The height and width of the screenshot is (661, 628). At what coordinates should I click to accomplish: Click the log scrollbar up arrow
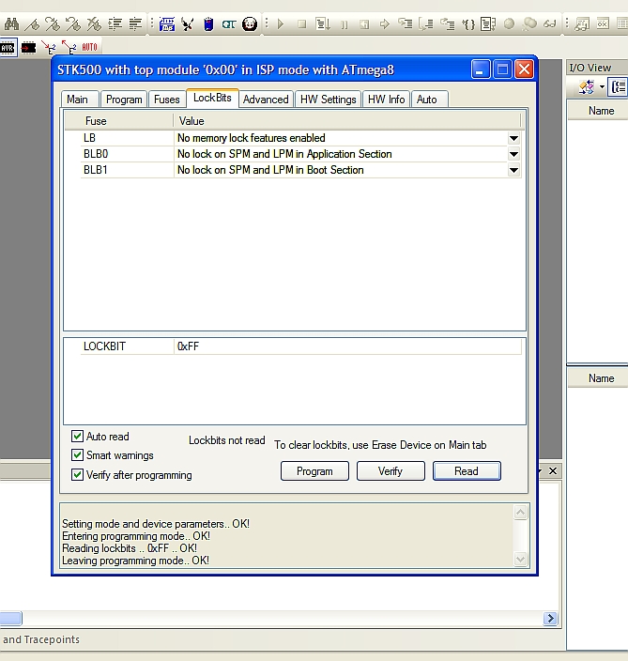(521, 513)
